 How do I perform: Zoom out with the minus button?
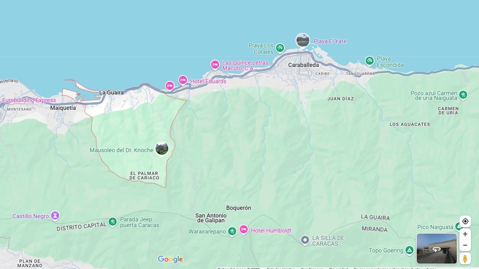click(x=465, y=245)
